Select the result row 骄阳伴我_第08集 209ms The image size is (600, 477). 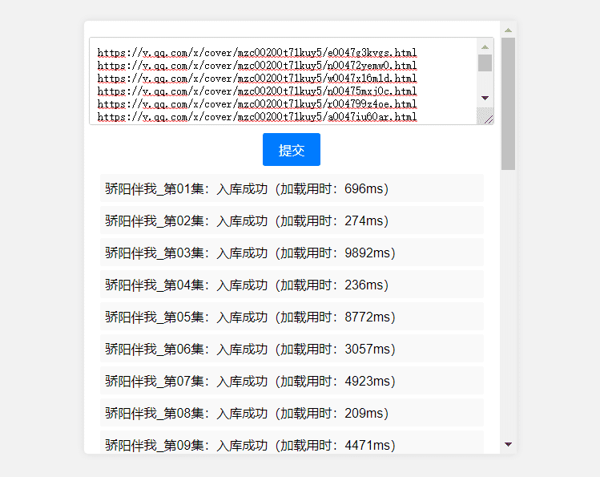pos(292,413)
